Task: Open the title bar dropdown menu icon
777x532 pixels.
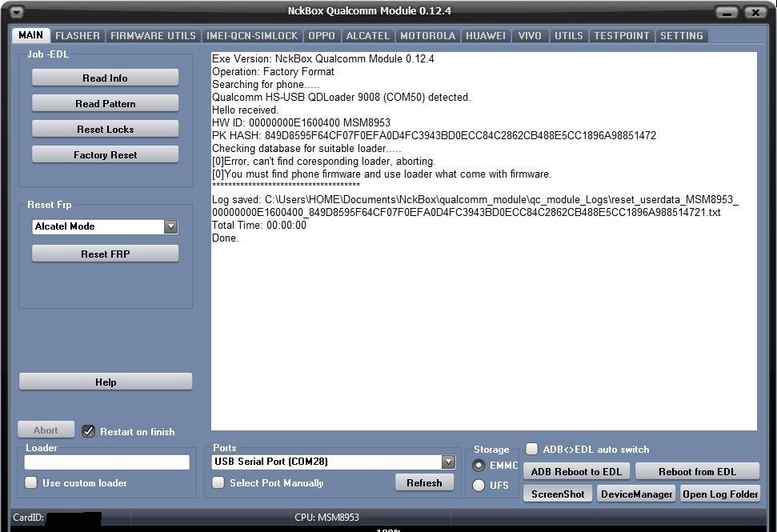Action: point(16,12)
